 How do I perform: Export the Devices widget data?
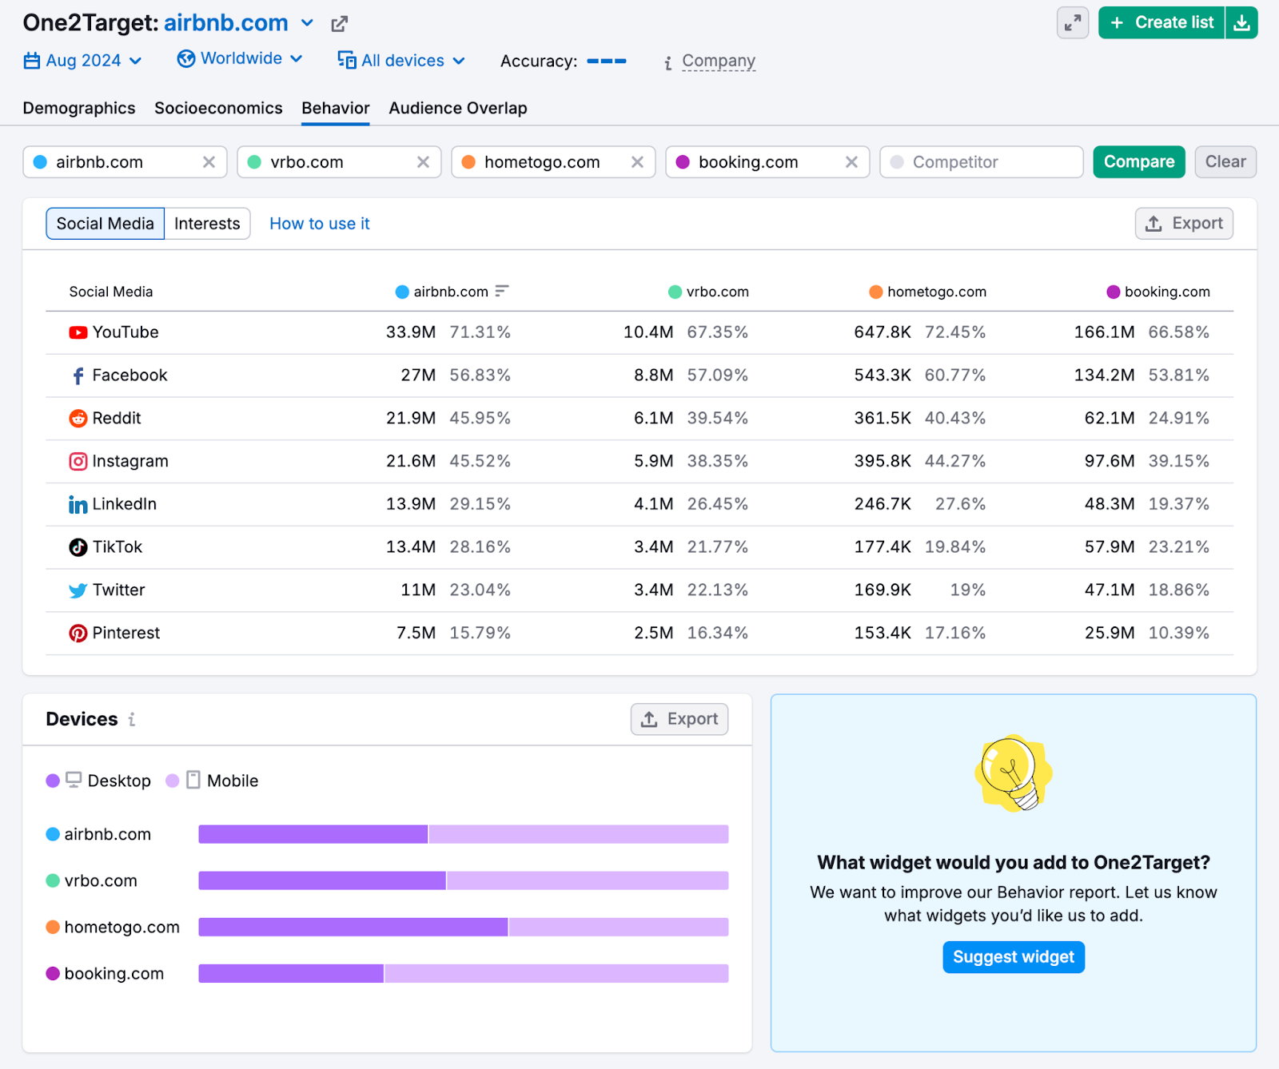(x=679, y=719)
